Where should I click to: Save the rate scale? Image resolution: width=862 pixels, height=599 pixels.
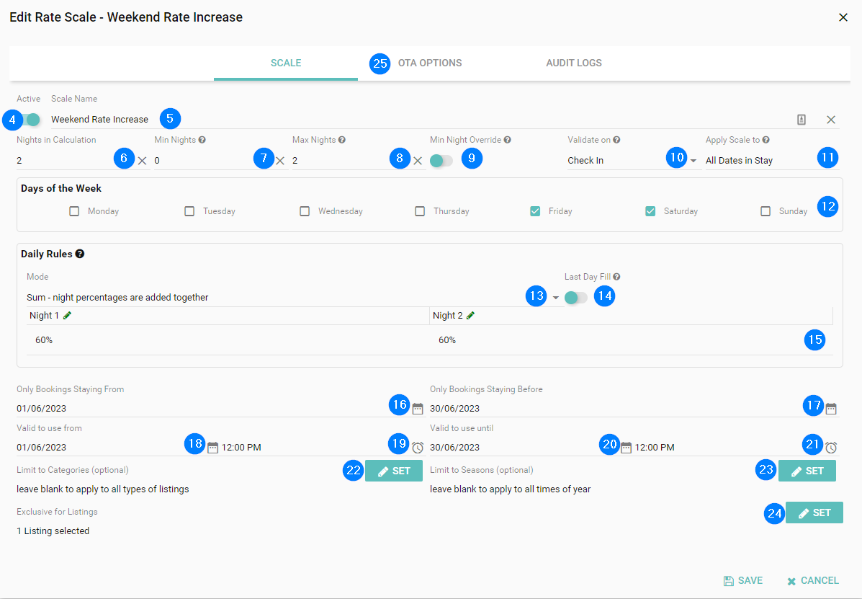742,580
